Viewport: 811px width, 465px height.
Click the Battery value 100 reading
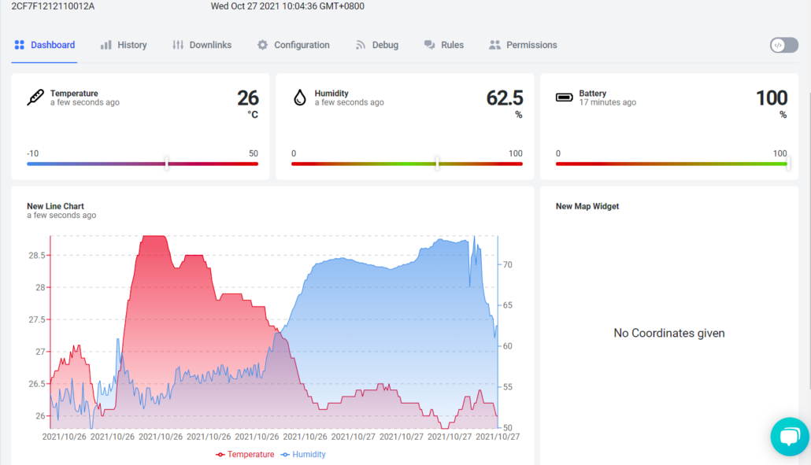[x=771, y=98]
